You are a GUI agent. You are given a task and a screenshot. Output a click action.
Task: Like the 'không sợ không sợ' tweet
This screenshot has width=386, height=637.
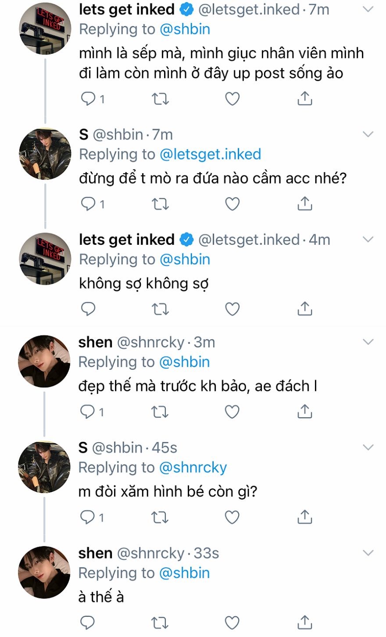click(232, 309)
